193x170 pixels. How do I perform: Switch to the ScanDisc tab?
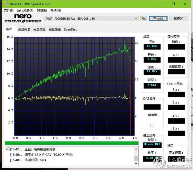[70, 29]
